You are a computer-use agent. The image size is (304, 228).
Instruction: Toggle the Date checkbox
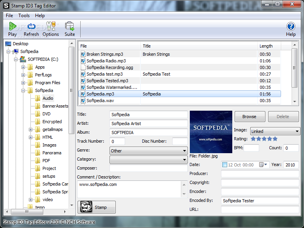(x=224, y=165)
